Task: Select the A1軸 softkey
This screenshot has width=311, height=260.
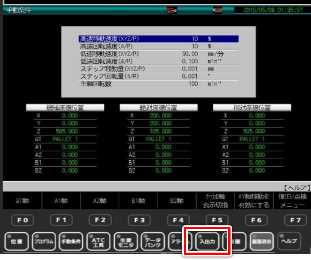Action: point(61,201)
